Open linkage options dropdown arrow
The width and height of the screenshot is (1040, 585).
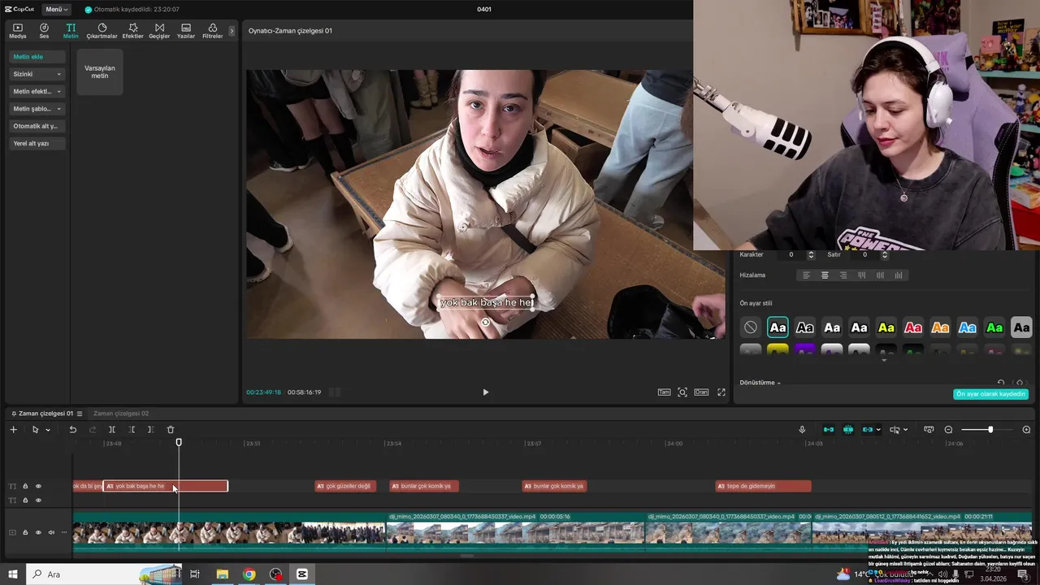pos(878,430)
